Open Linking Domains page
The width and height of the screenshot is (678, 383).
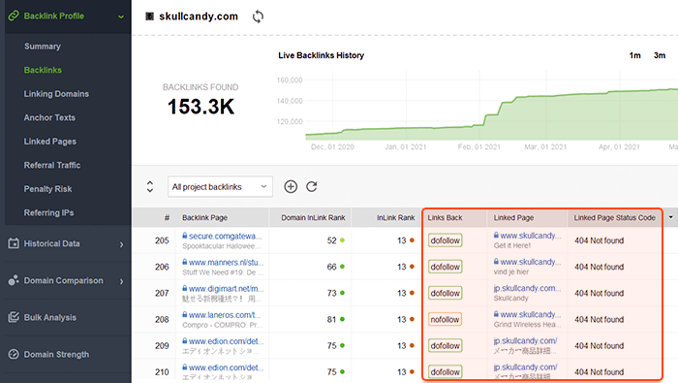56,94
